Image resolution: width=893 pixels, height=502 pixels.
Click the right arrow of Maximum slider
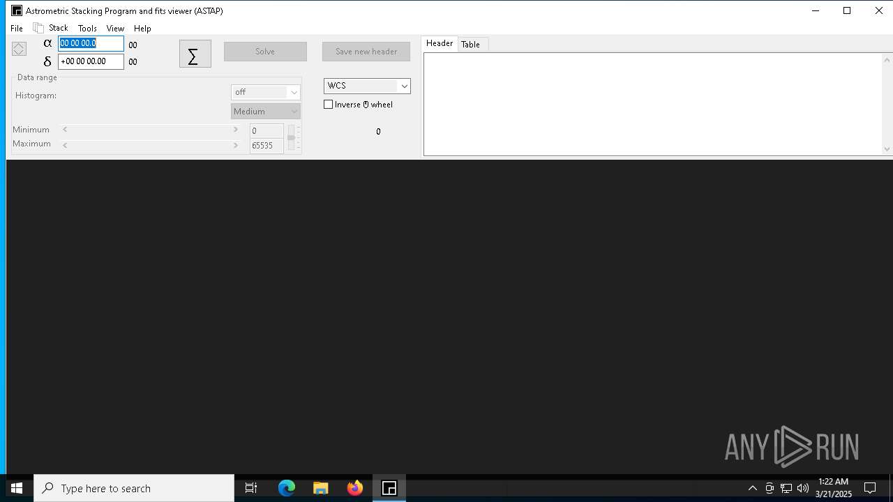pos(236,145)
